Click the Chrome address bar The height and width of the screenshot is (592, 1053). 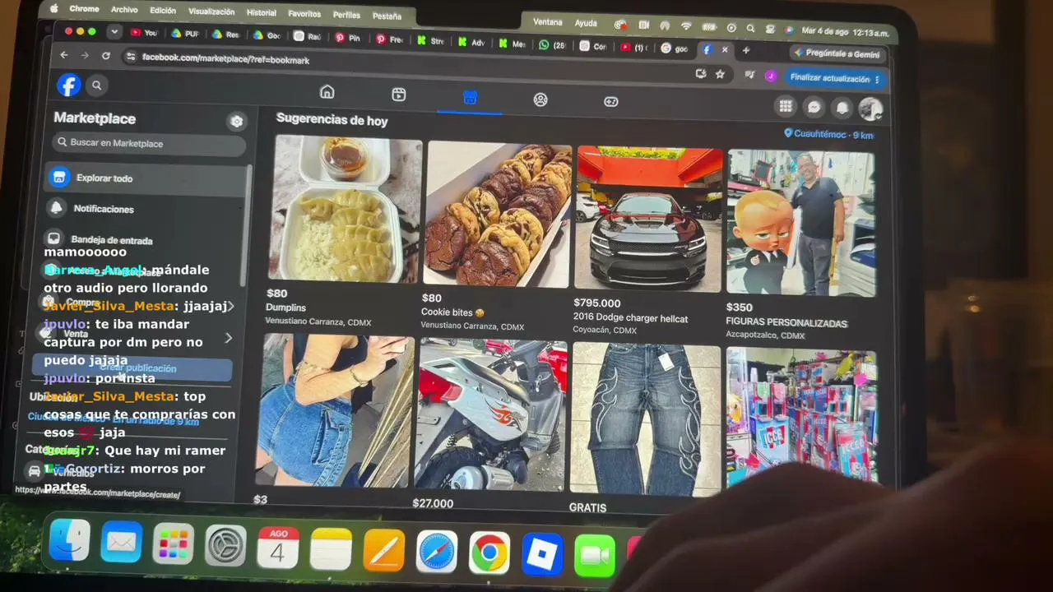(x=410, y=64)
